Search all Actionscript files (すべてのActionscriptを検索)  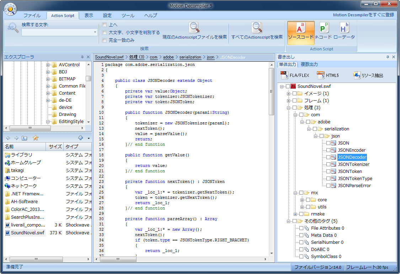tap(257, 31)
